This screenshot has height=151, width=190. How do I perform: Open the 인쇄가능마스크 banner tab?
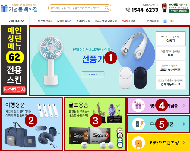click(171, 82)
